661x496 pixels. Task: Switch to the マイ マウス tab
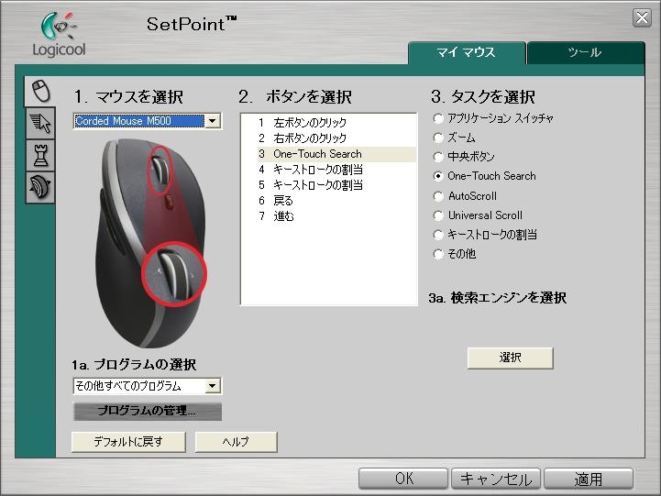tap(467, 52)
